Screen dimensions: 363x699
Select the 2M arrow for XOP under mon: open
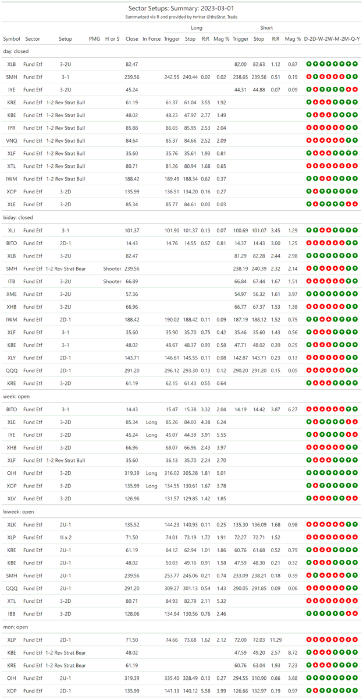pyautogui.click(x=343, y=691)
